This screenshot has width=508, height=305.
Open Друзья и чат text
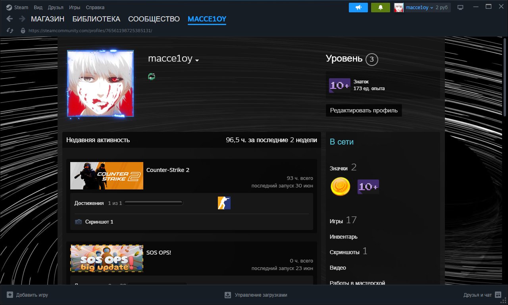point(477,295)
